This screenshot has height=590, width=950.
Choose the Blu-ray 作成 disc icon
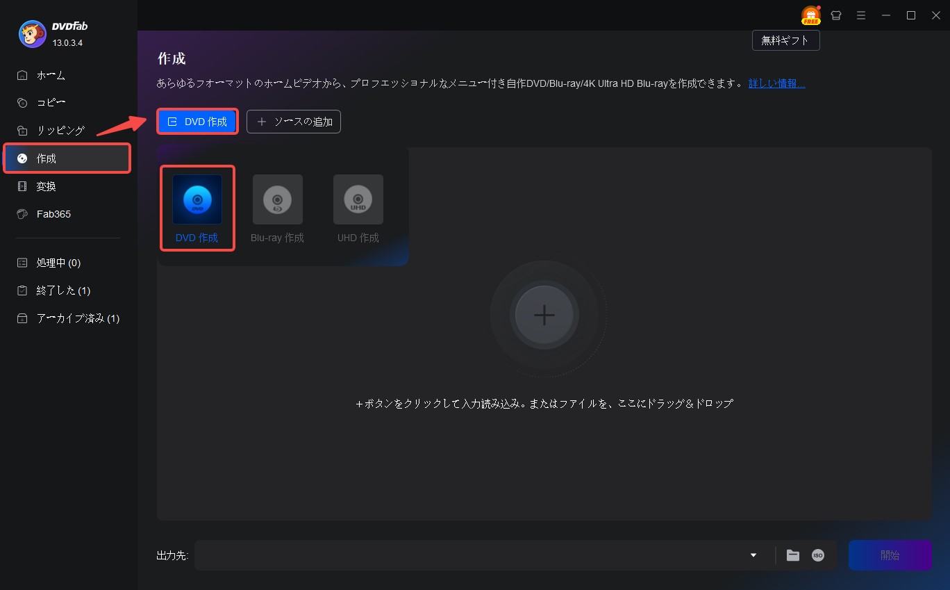[278, 199]
